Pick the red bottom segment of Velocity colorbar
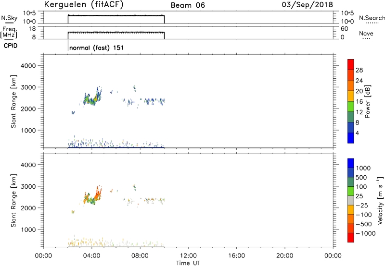The image size is (385, 266). [351, 238]
